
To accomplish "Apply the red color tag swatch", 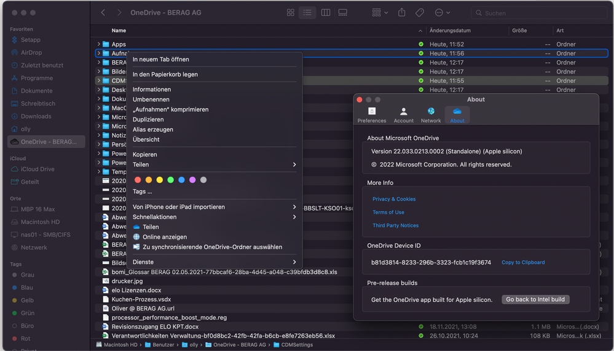I will pos(138,180).
